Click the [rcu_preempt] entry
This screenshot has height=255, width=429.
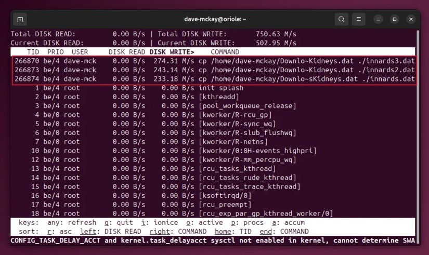(x=225, y=205)
